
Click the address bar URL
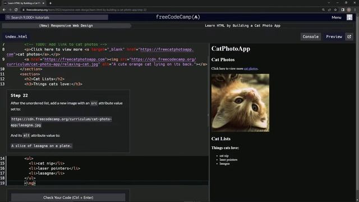pyautogui.click(x=86, y=10)
